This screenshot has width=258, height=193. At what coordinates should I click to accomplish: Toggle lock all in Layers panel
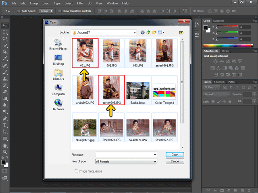[230, 102]
